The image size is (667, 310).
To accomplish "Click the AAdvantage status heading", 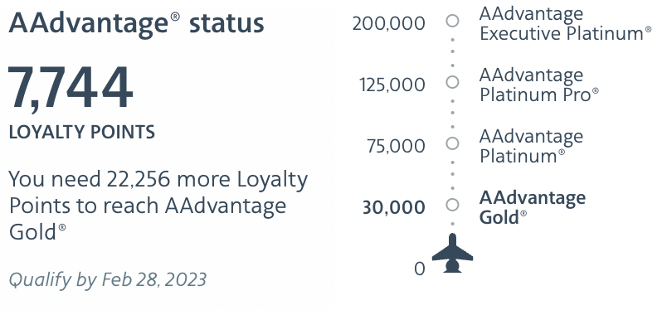I will coord(136,23).
